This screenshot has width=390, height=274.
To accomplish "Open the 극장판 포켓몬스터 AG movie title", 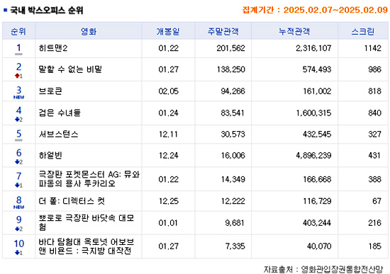I will tap(89, 179).
